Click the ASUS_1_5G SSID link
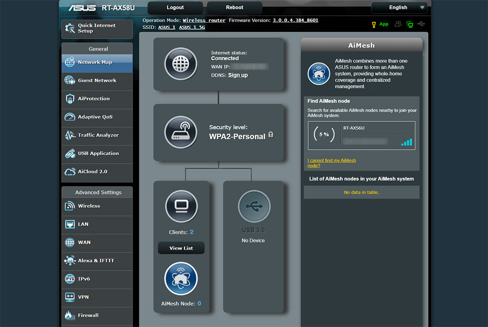488x327 pixels. (192, 28)
